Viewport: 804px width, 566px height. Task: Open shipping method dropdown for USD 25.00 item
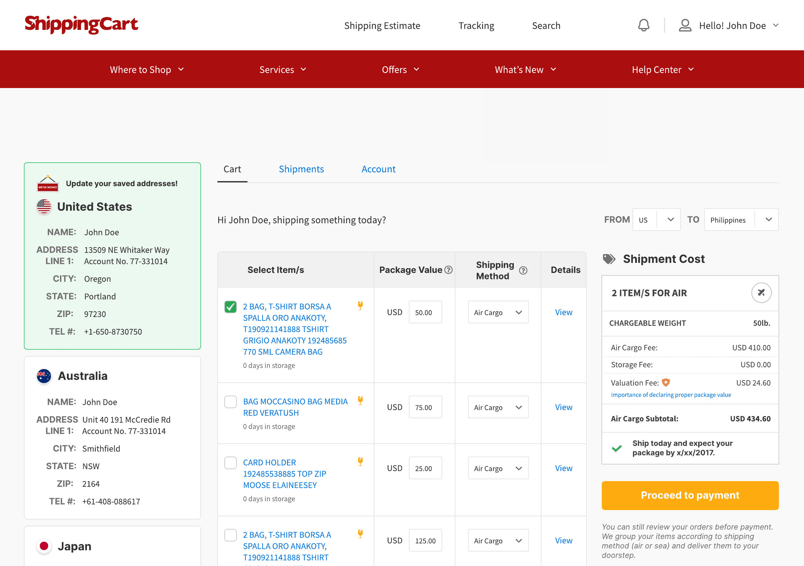(498, 468)
